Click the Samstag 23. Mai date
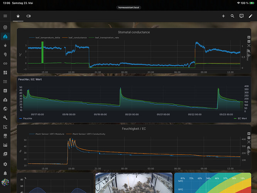Image resolution: width=257 pixels, height=193 pixels. 22,3
